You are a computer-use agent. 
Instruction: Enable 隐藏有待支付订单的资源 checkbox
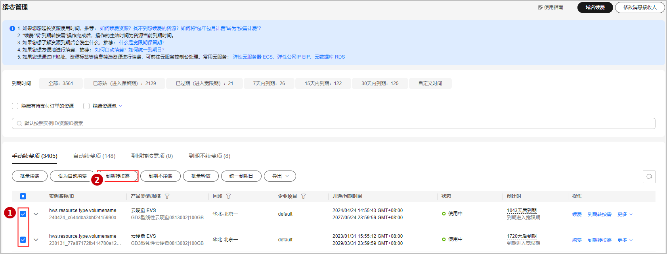[15, 106]
